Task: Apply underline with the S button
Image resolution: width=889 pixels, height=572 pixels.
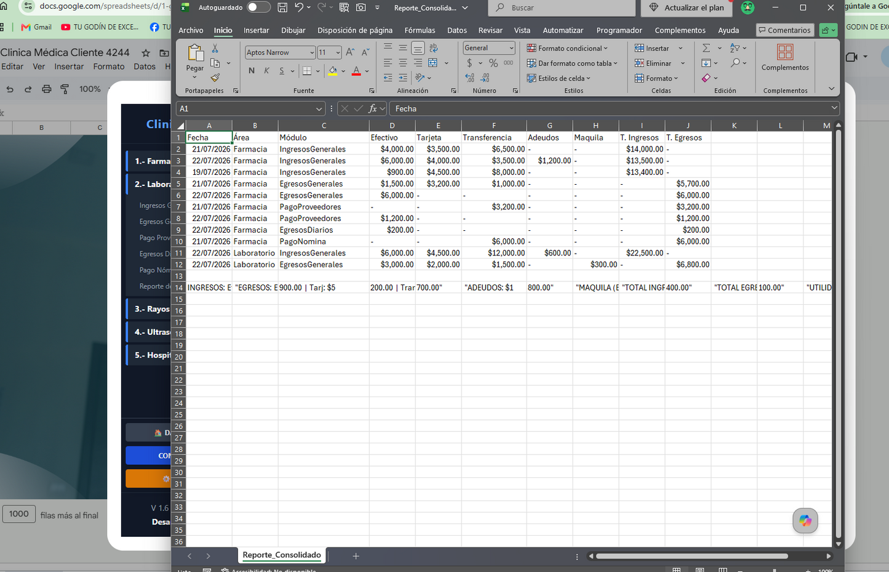Action: (x=282, y=71)
